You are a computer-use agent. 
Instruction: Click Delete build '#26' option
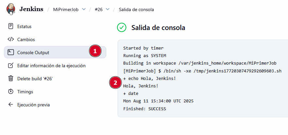(x=35, y=79)
